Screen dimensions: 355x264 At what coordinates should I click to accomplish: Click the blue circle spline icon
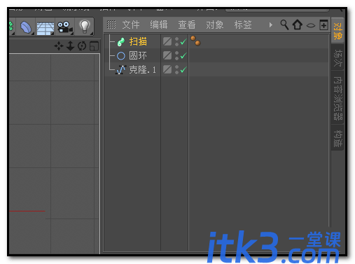[121, 56]
